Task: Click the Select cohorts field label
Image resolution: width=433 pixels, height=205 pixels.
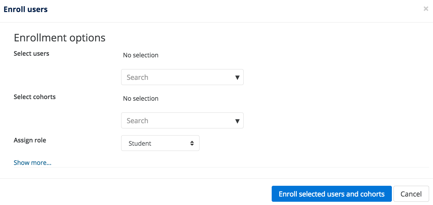Action: click(x=35, y=97)
